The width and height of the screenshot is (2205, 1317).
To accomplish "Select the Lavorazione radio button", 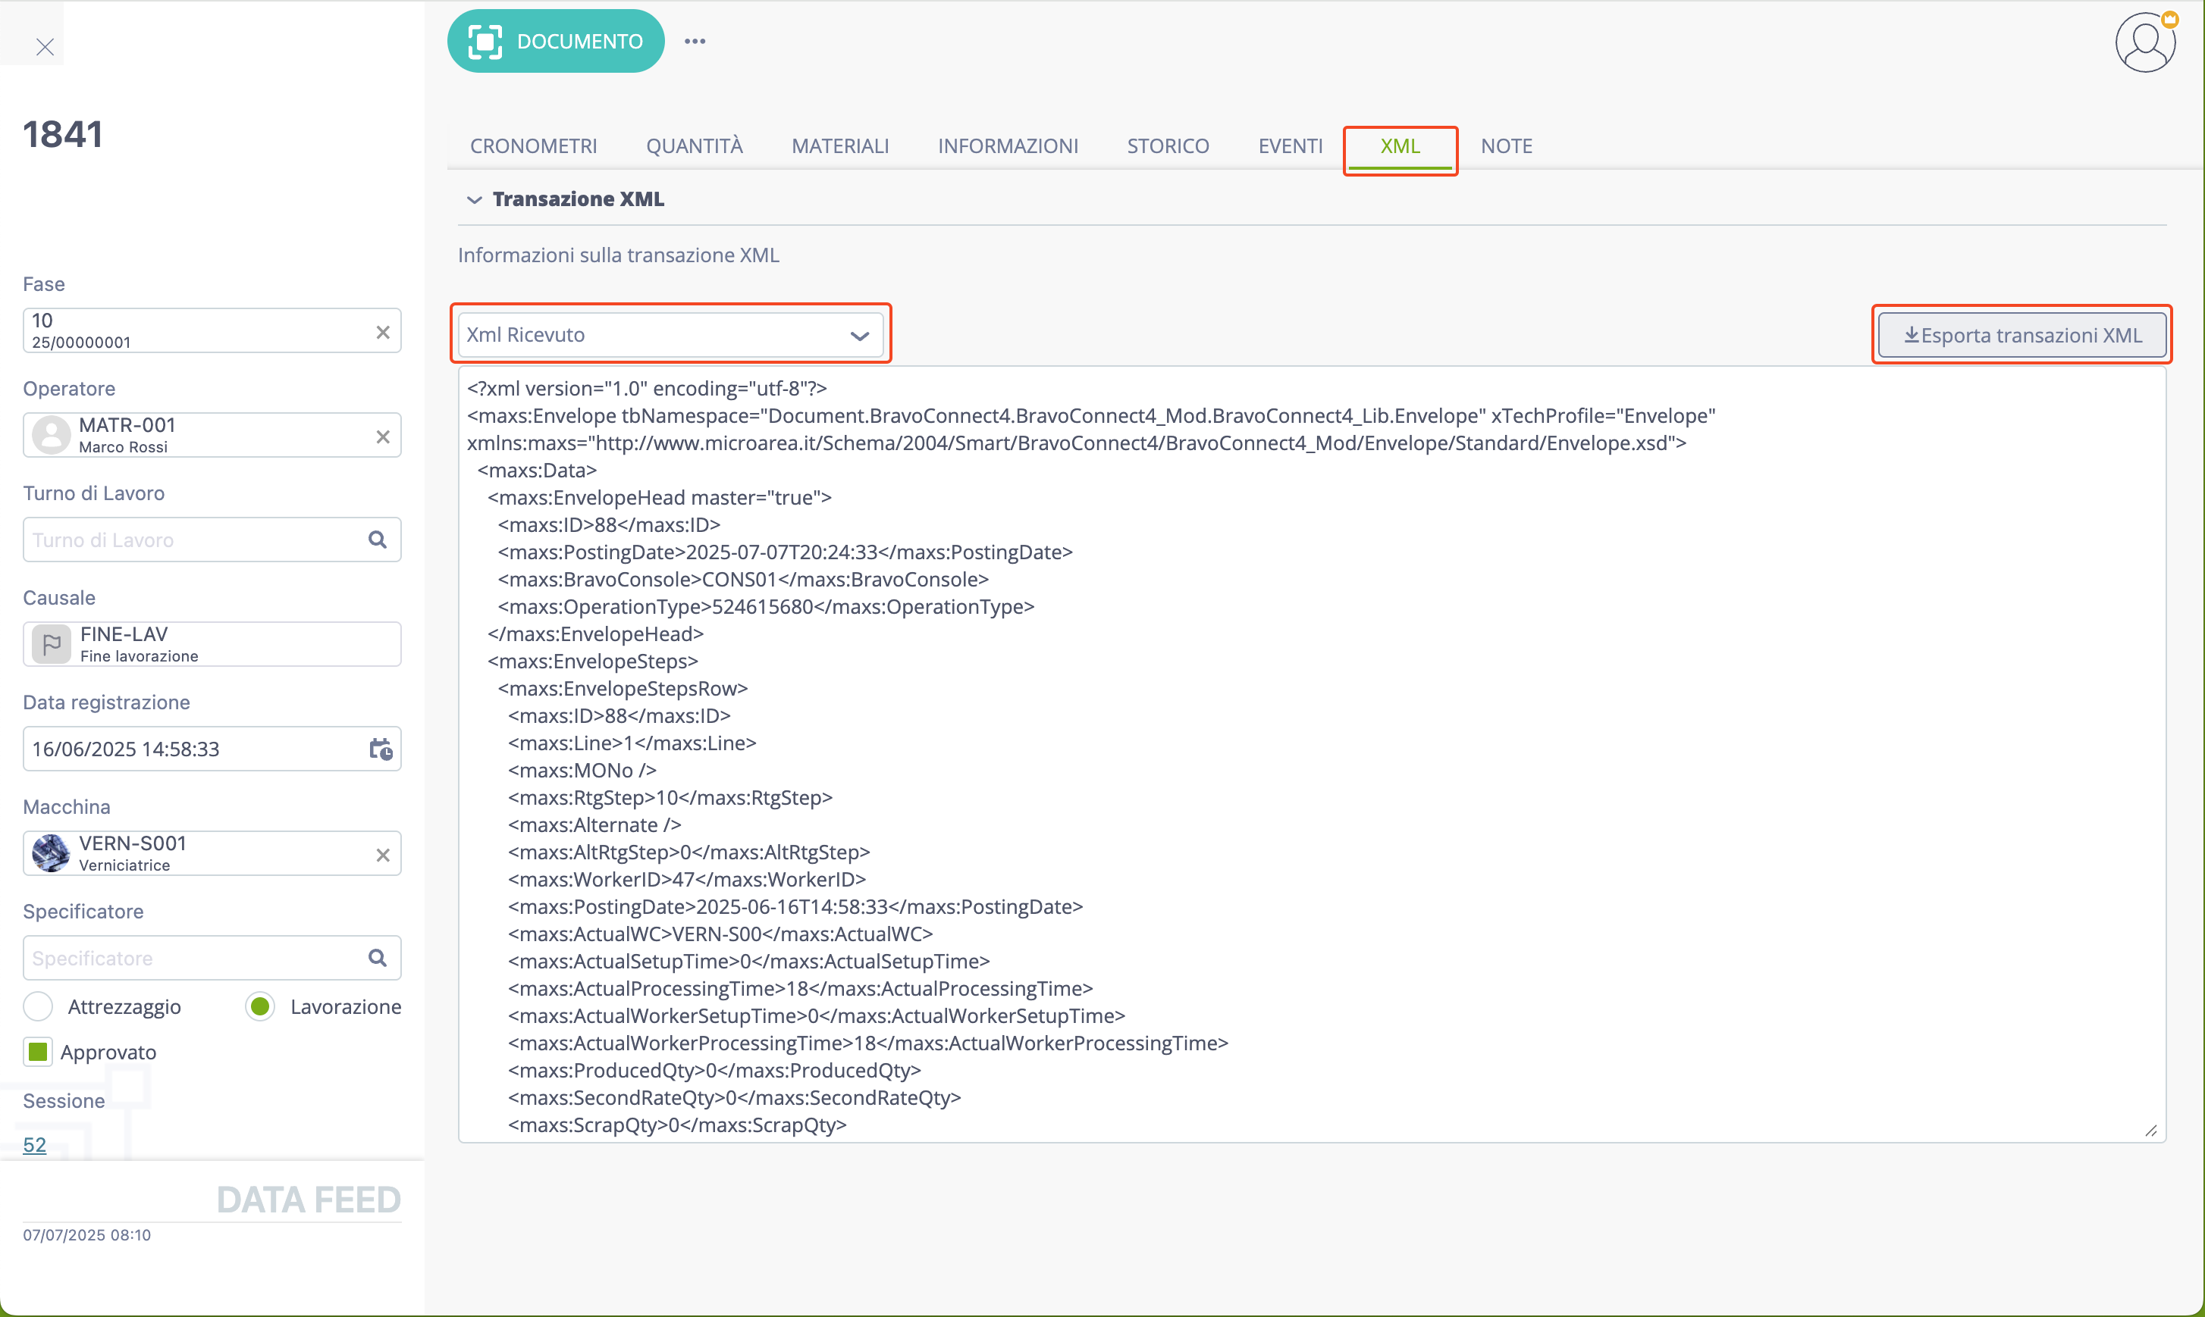I will 260,1006.
